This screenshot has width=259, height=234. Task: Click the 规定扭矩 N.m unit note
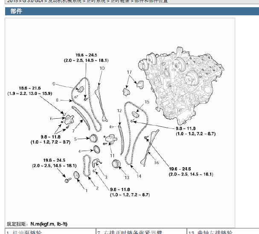37,224
